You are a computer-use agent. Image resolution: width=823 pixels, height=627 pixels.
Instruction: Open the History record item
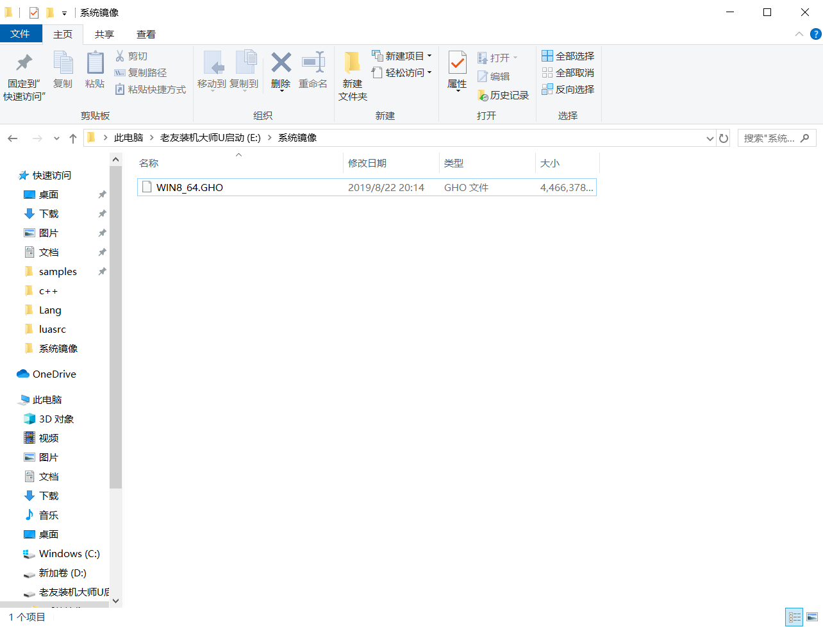[x=504, y=96]
